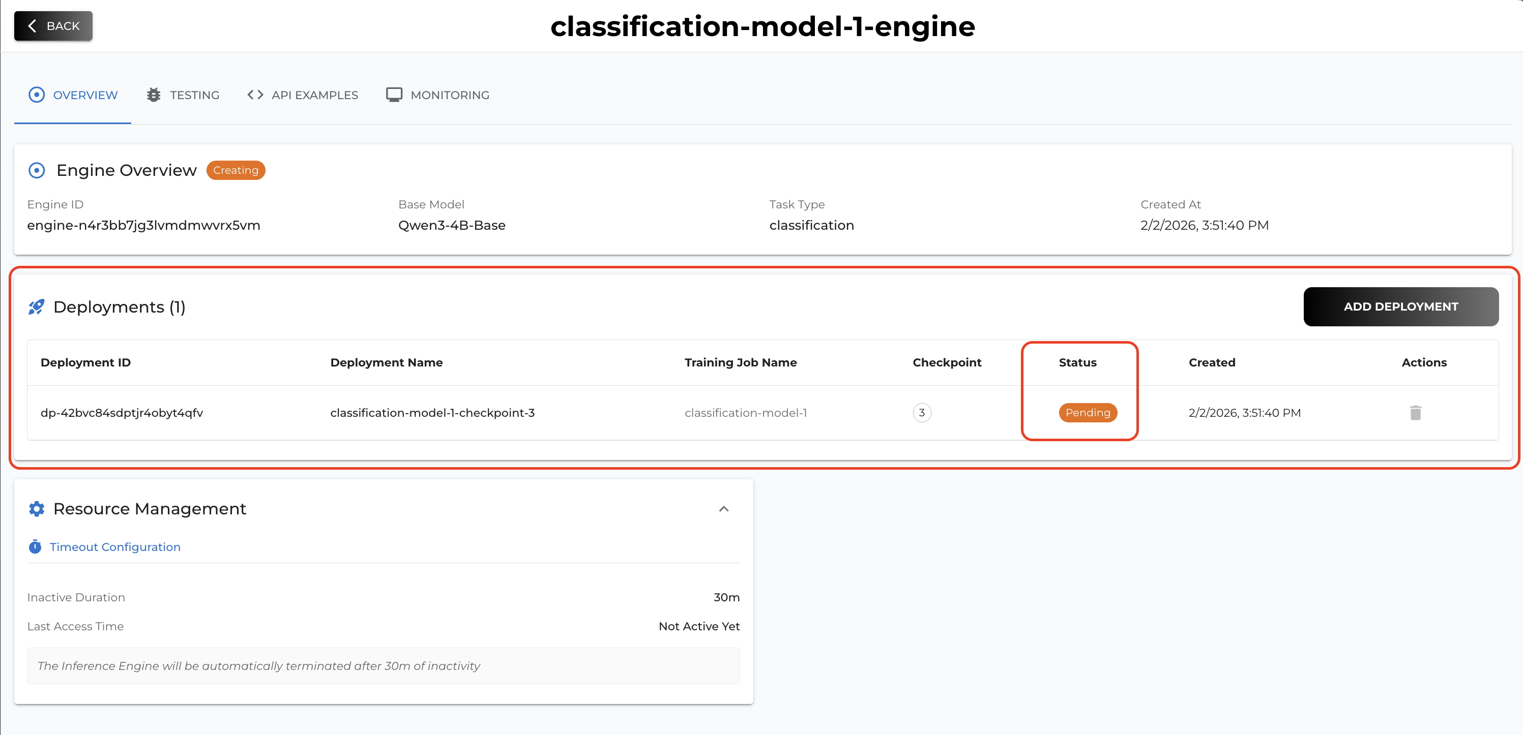Image resolution: width=1523 pixels, height=735 pixels.
Task: Click the code brackets icon for API Examples
Action: pyautogui.click(x=255, y=95)
